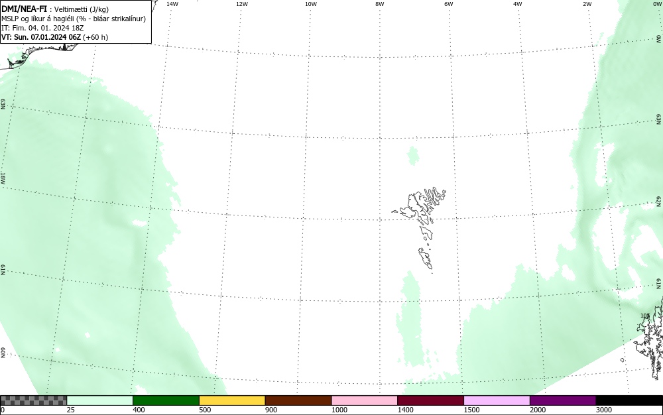Click the 'IT: Fim. 04. 01. 2024 18Z' line
Viewport: 663px width, 415px height.
pos(42,28)
